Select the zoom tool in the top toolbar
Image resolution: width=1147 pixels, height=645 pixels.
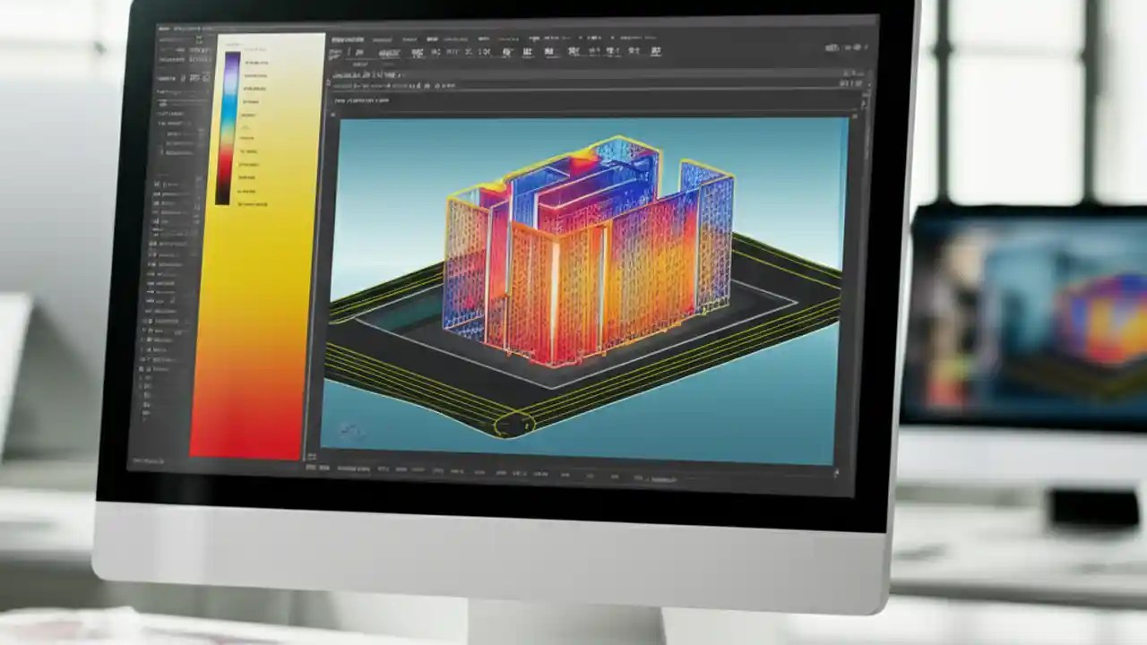[418, 51]
